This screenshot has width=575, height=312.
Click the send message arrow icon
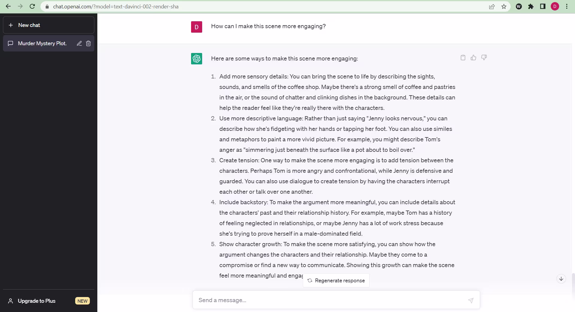pos(471,300)
